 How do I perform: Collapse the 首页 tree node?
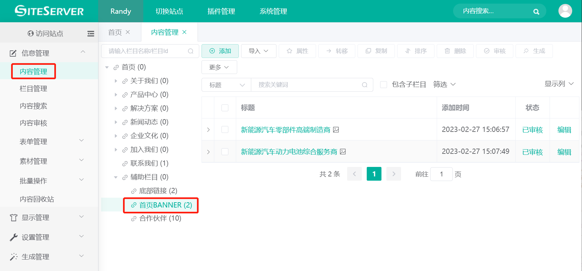(x=107, y=67)
